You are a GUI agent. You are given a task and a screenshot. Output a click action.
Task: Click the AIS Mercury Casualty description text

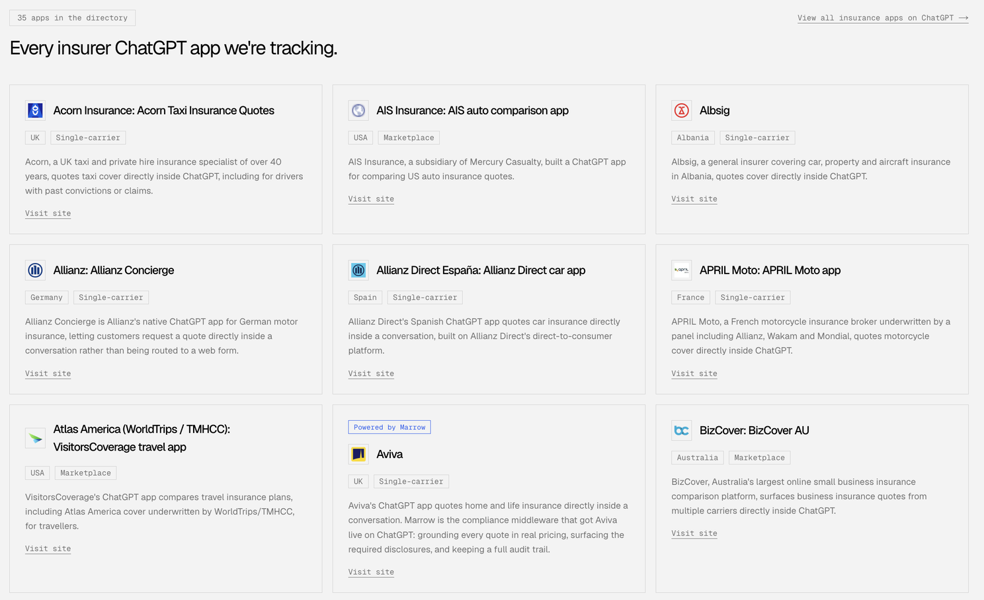coord(487,169)
